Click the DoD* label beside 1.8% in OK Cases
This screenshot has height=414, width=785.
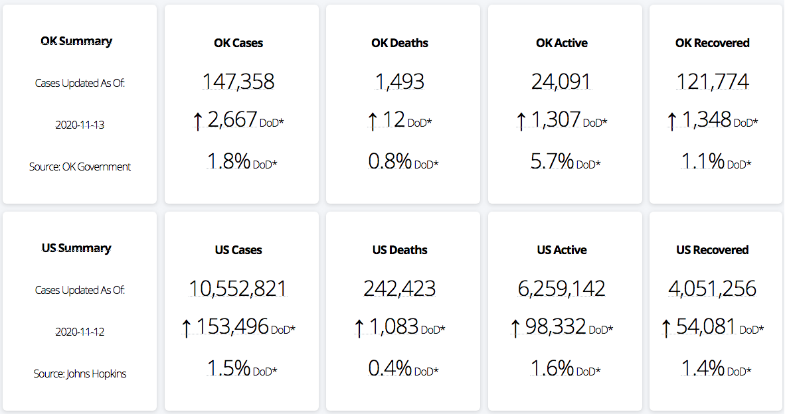[x=265, y=164]
